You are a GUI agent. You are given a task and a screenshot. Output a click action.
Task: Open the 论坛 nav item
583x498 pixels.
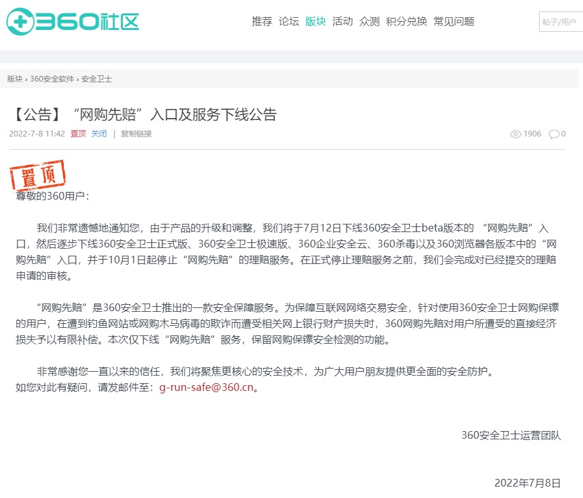pyautogui.click(x=289, y=22)
